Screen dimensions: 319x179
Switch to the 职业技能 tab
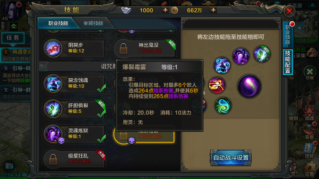(58, 23)
